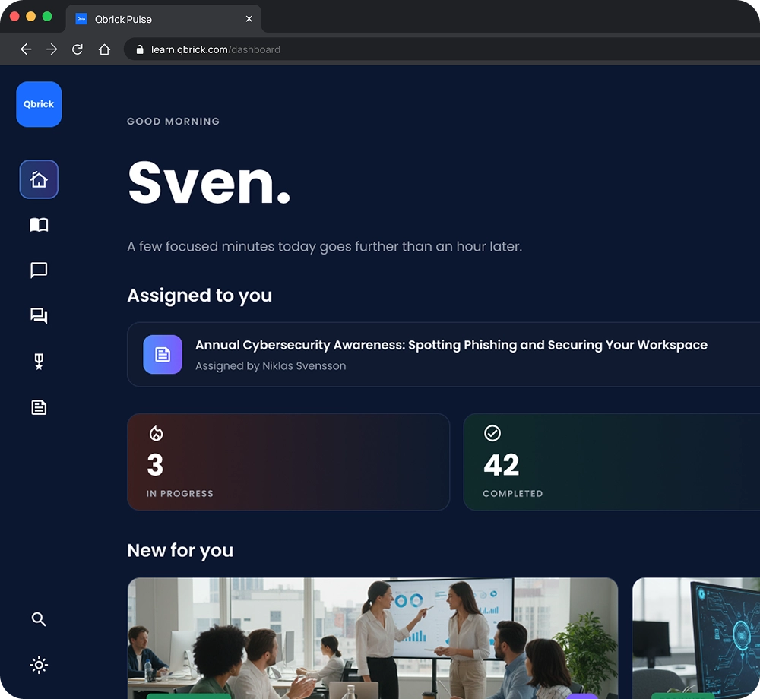This screenshot has width=760, height=699.
Task: Close the Qbrick Pulse tab
Action: [249, 19]
